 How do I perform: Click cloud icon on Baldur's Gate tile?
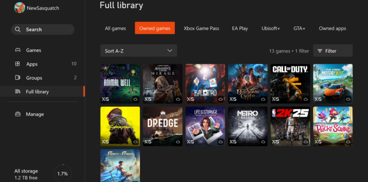263,99
